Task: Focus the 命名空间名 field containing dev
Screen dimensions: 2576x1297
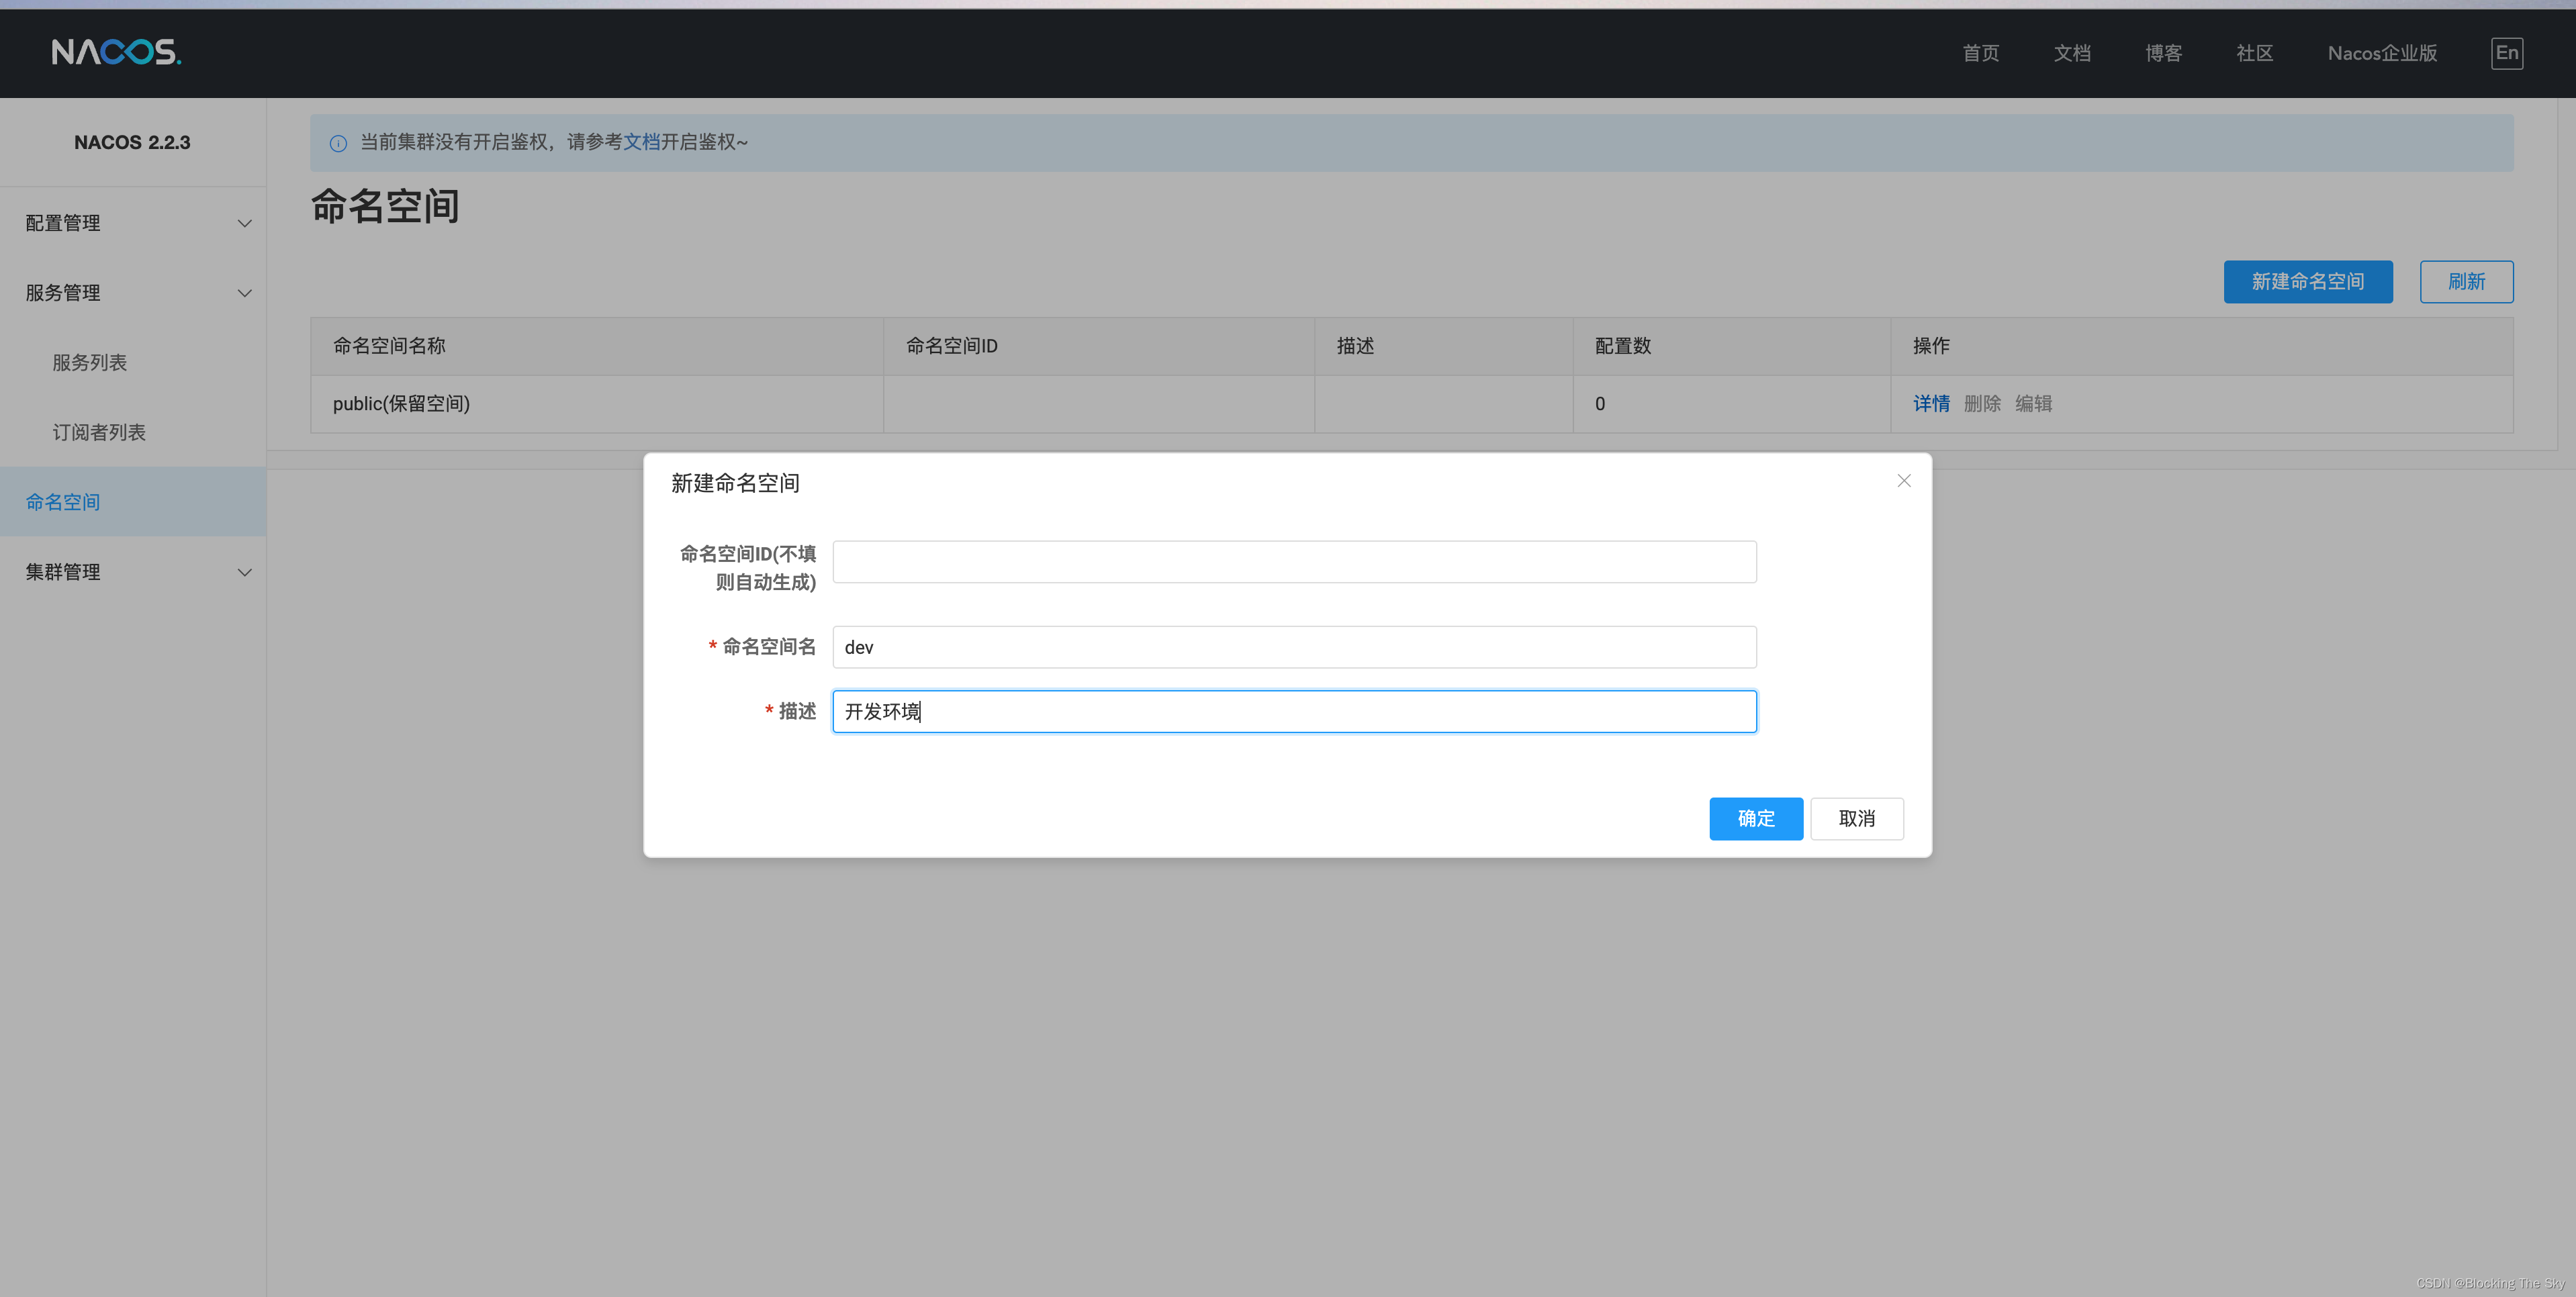Action: pos(1294,647)
